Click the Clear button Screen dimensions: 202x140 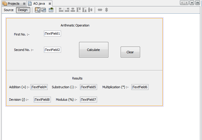pos(130,52)
